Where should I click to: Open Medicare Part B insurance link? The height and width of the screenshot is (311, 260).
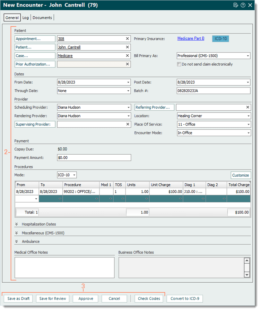pos(191,38)
